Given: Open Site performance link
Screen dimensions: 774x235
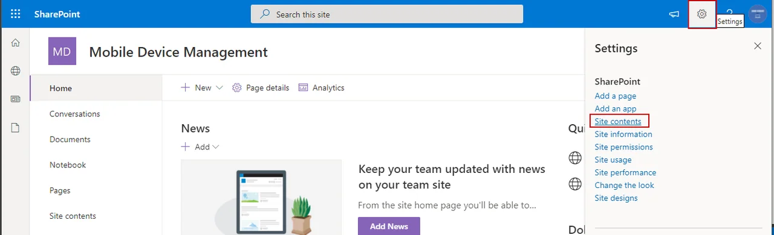Looking at the screenshot, I should 625,172.
